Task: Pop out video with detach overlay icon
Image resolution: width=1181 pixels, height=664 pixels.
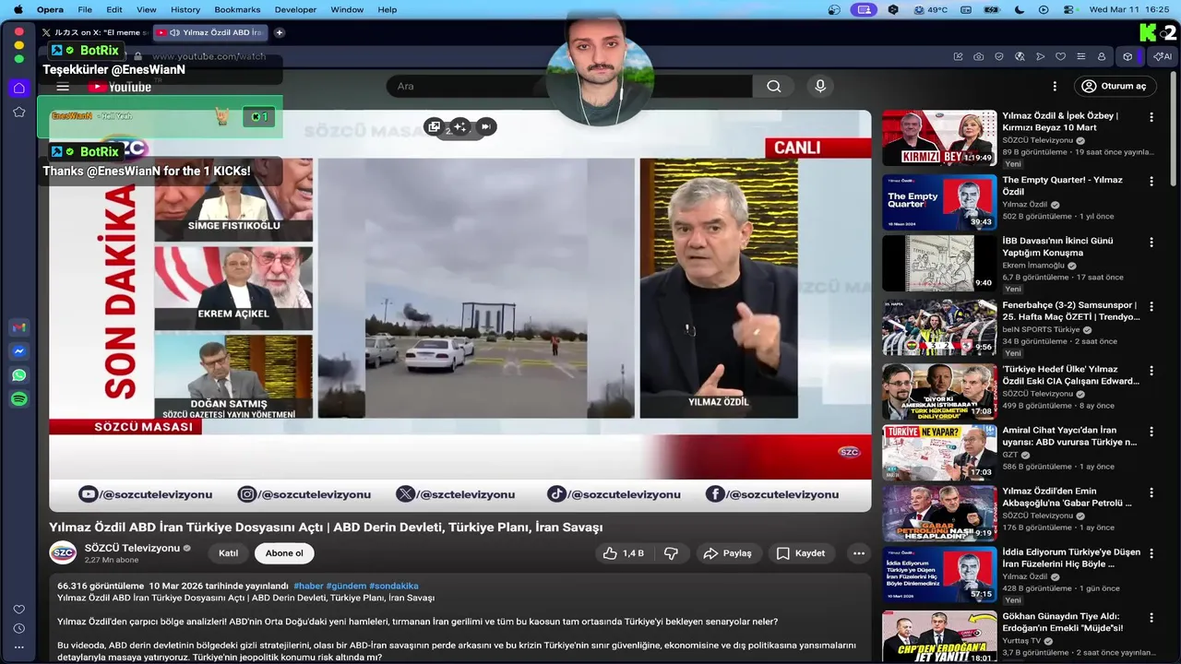Action: click(435, 126)
